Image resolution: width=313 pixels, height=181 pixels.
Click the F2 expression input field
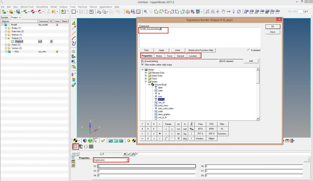146,166
